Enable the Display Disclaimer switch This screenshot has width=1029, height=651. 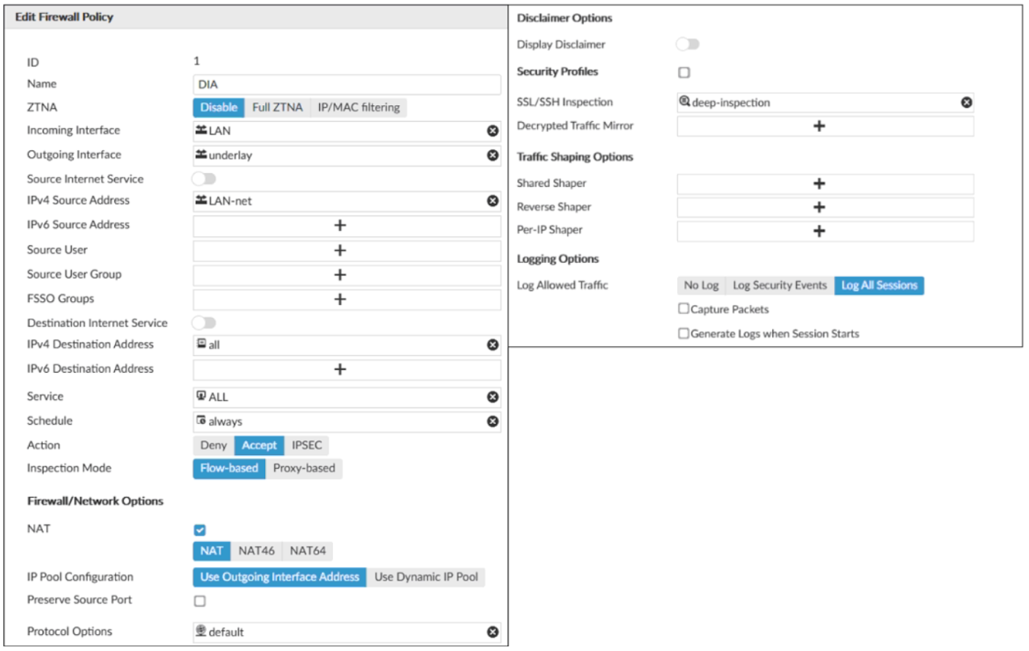(688, 44)
